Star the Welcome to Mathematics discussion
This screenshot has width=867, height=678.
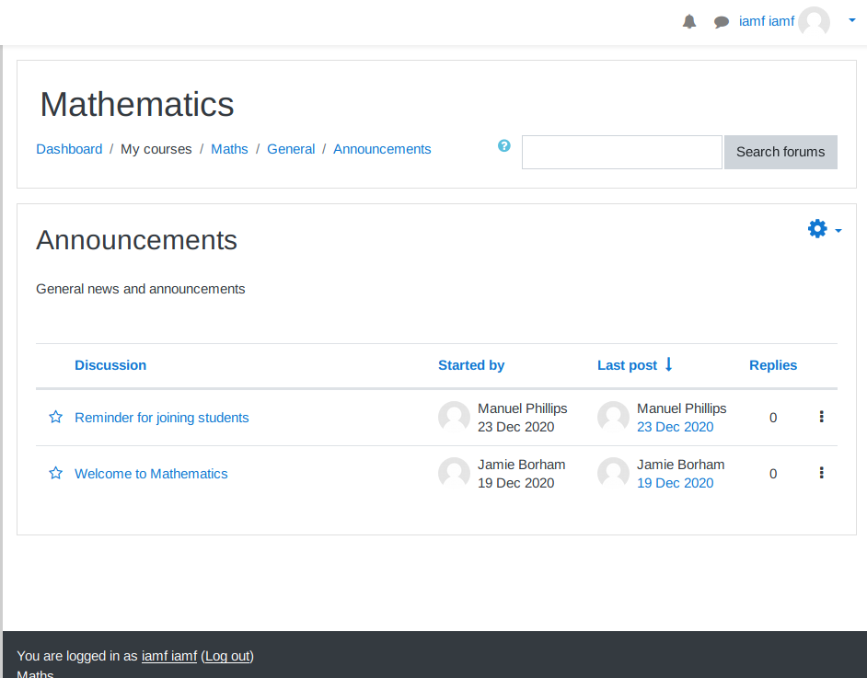pos(55,473)
